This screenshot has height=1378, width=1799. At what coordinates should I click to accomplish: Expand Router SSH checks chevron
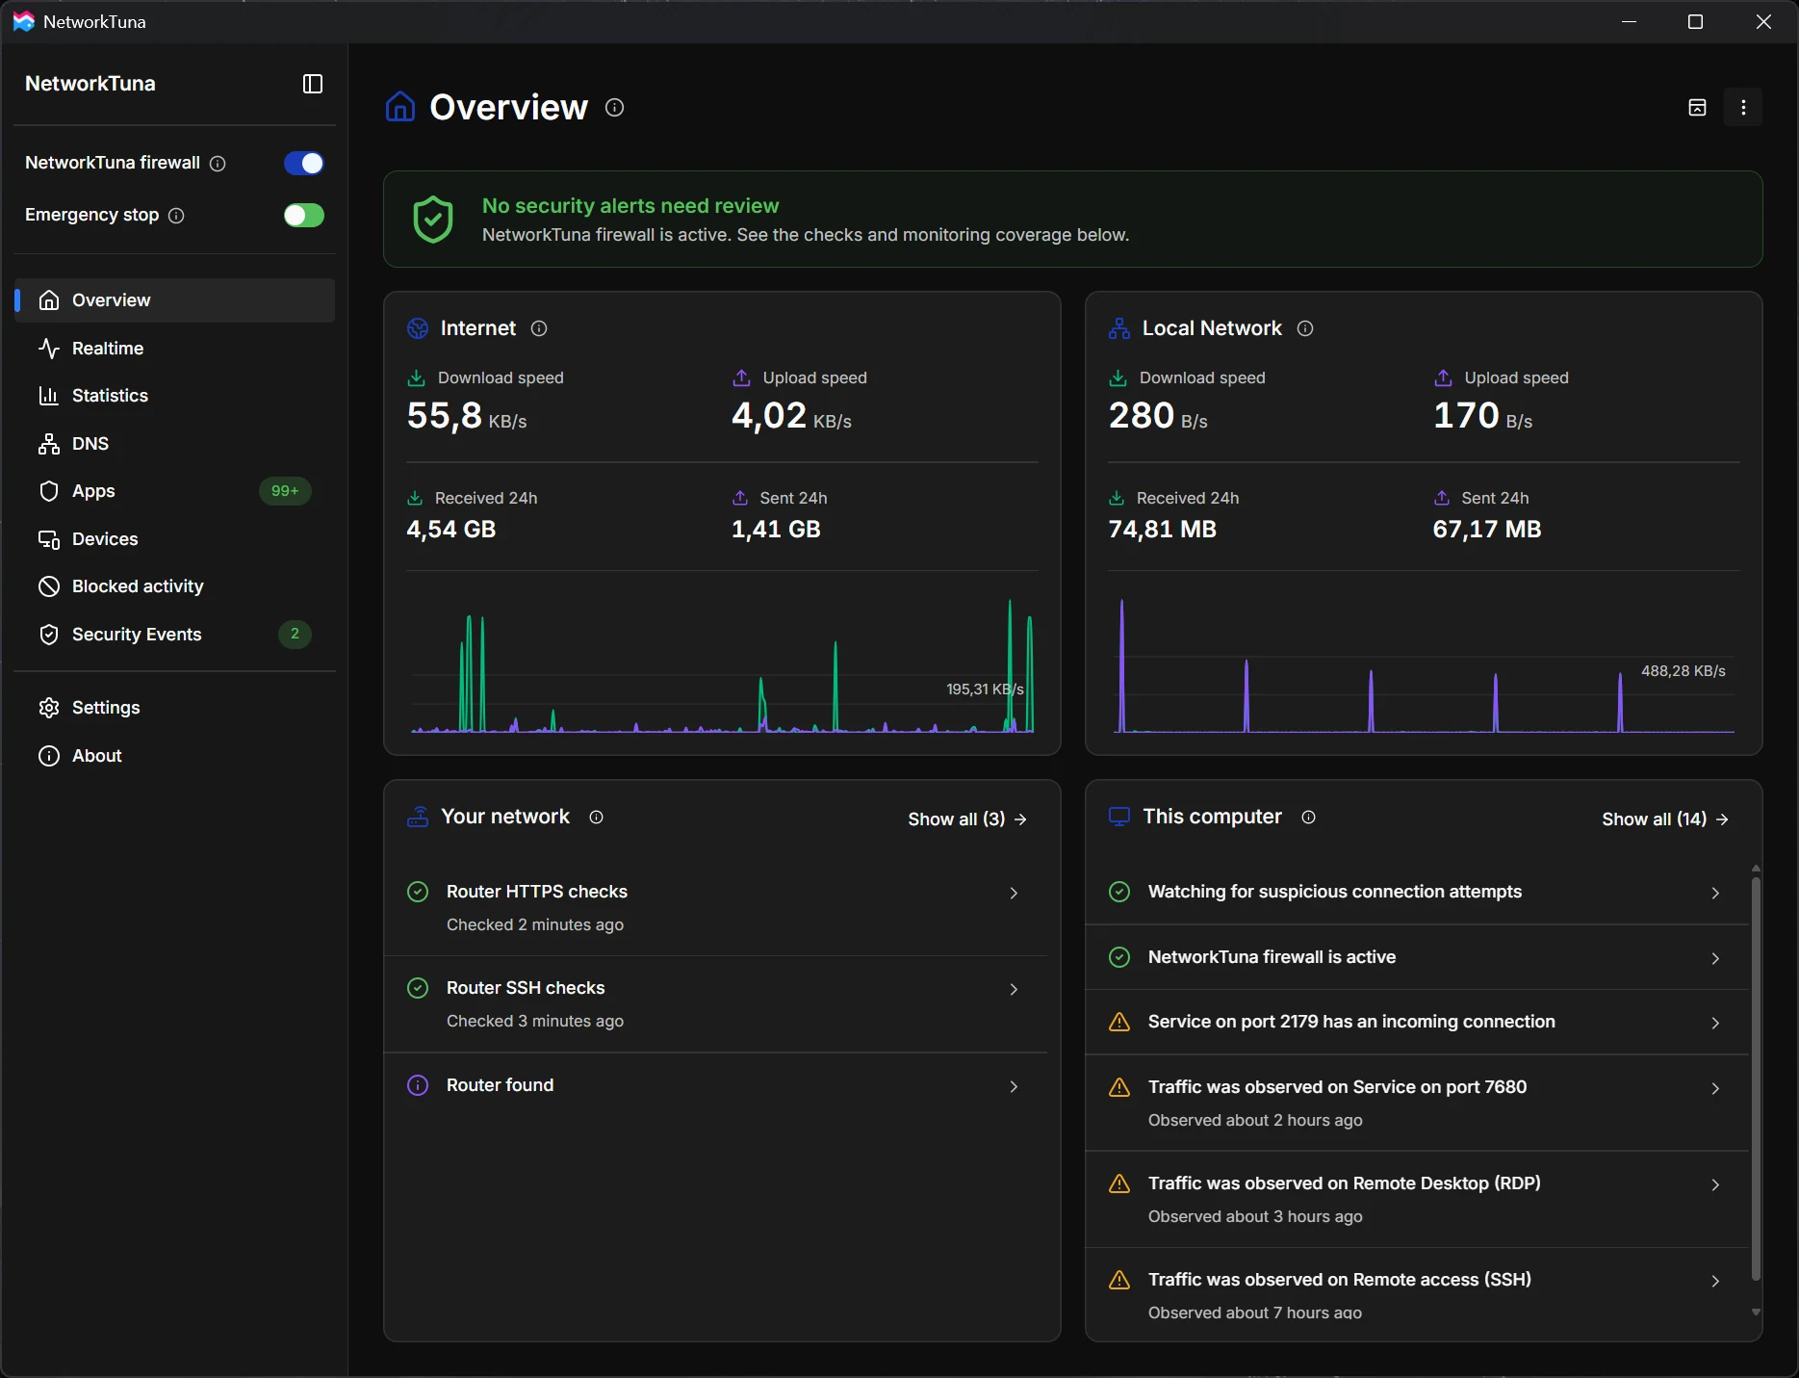pyautogui.click(x=1014, y=990)
